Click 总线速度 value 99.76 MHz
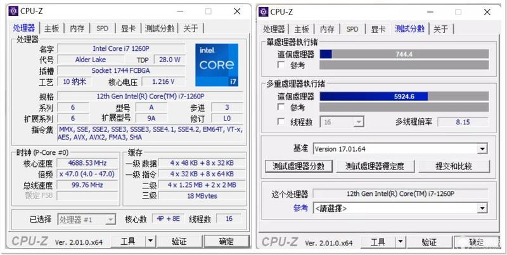The image size is (507, 255). (x=87, y=185)
